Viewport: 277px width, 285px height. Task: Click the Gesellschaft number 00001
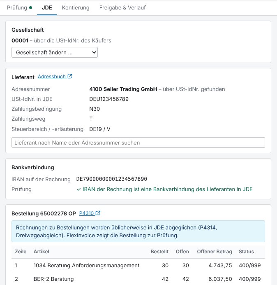pyautogui.click(x=20, y=40)
